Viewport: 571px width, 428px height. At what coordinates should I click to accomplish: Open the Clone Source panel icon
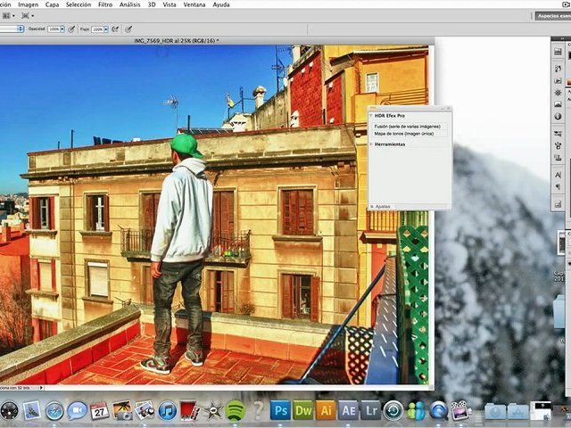click(558, 158)
